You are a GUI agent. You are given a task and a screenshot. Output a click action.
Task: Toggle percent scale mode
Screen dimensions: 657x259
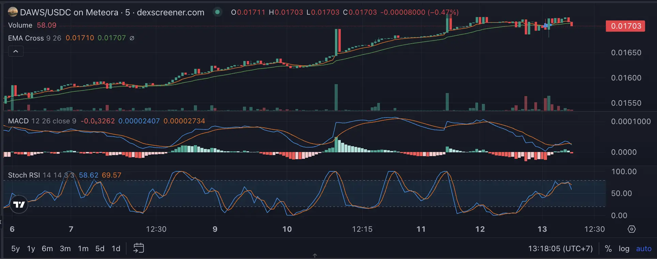pyautogui.click(x=608, y=249)
